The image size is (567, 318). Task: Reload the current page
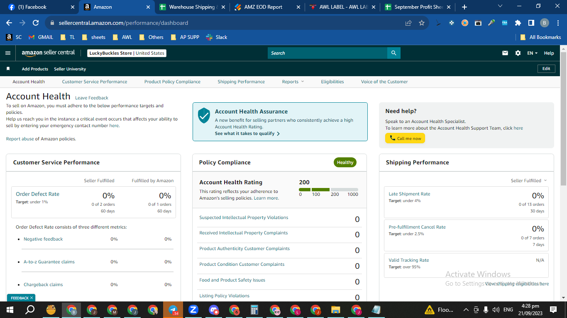[x=36, y=23]
